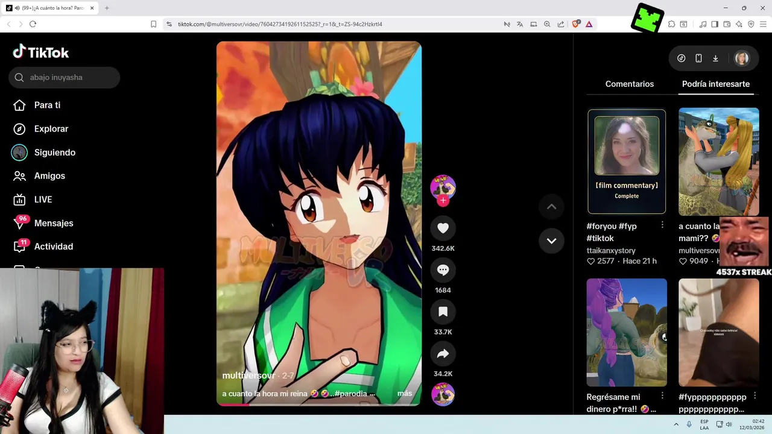Open download icon in top pill
The height and width of the screenshot is (434, 772).
pyautogui.click(x=715, y=58)
